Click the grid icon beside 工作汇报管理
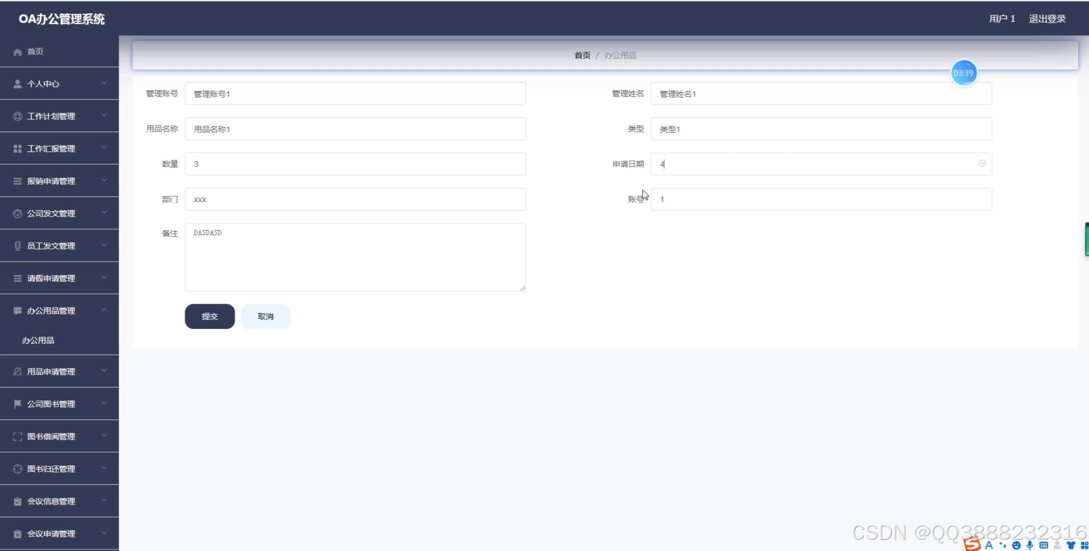 pos(17,148)
